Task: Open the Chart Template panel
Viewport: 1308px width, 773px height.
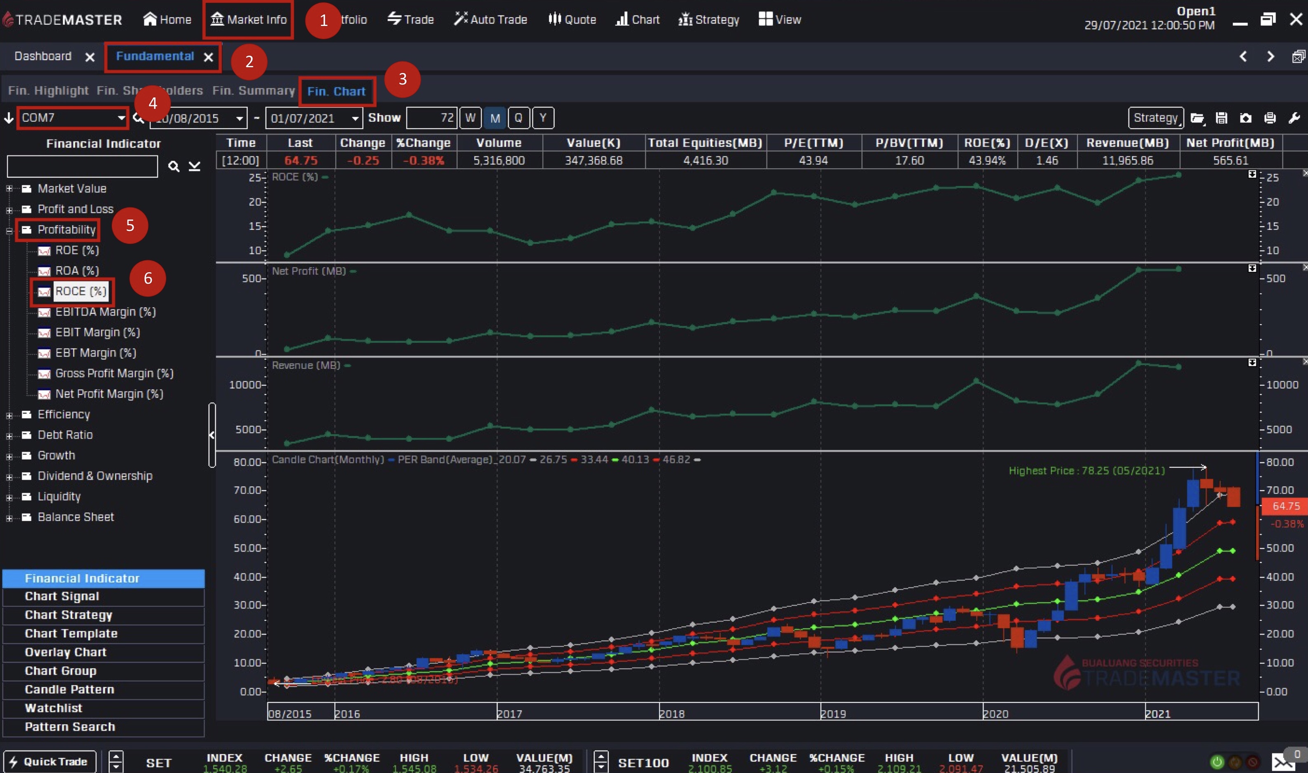Action: 104,634
